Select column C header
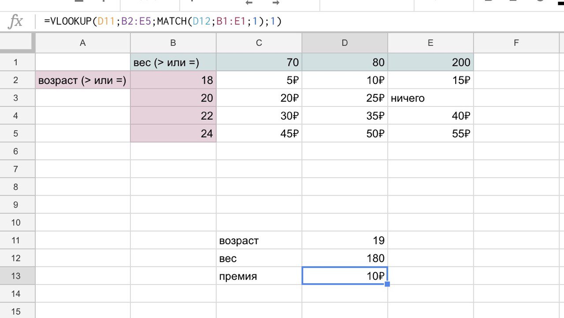Viewport: 564px width, 318px height. 259,43
